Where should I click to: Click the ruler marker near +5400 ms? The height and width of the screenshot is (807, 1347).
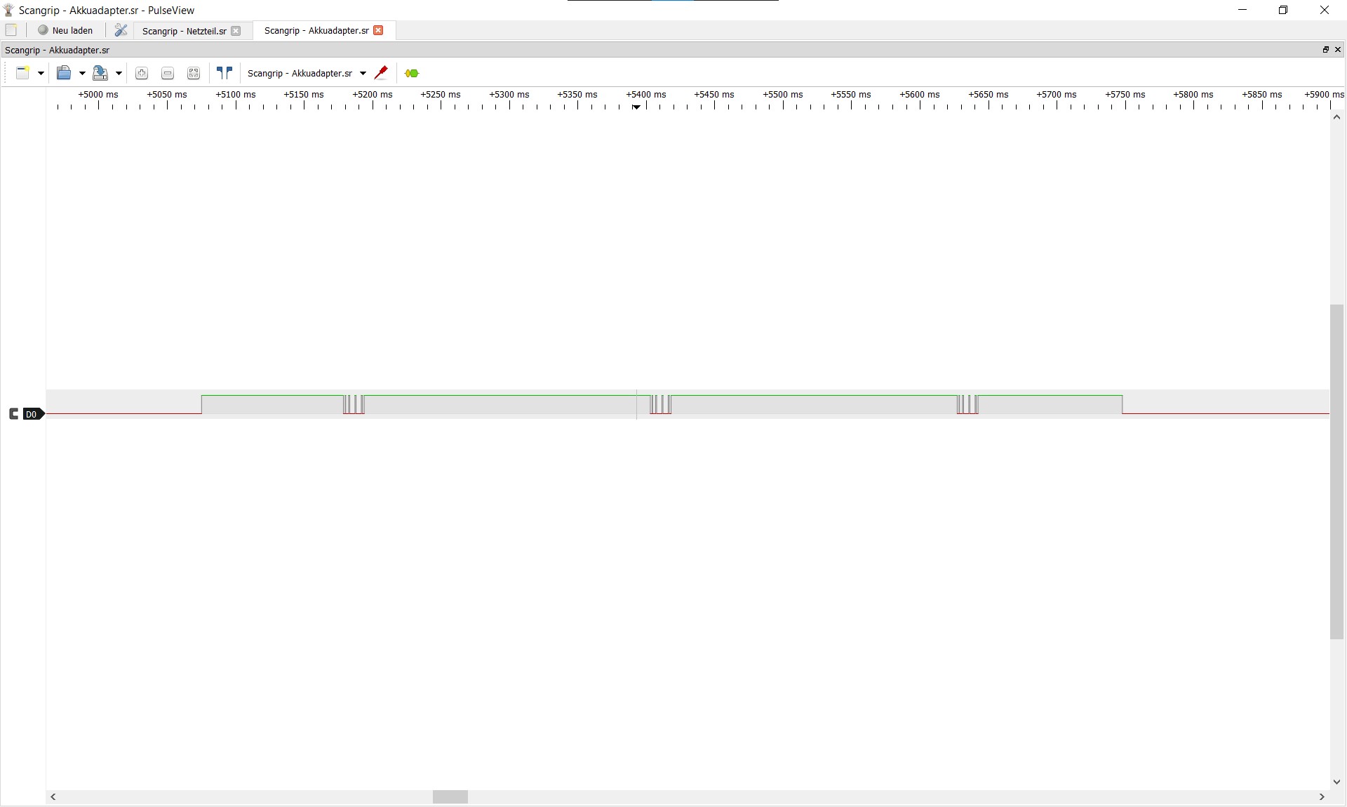(637, 107)
